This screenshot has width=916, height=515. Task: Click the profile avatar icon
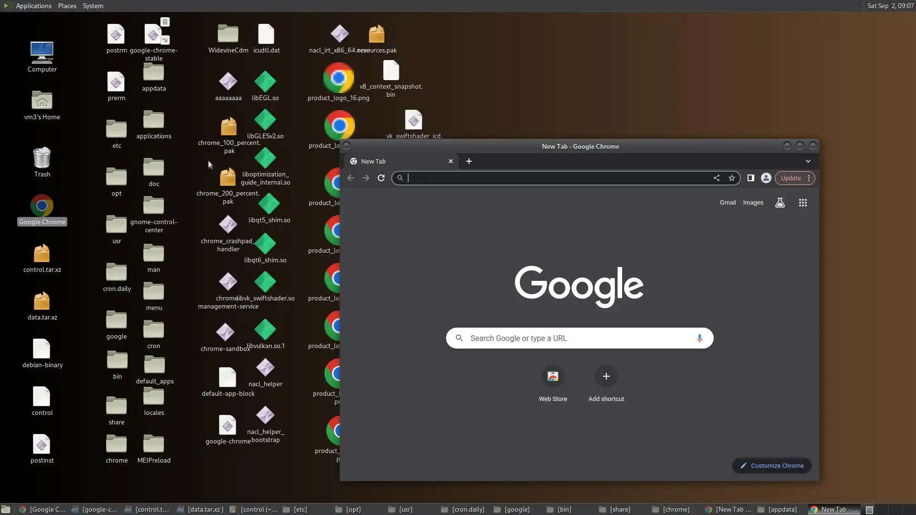point(766,178)
